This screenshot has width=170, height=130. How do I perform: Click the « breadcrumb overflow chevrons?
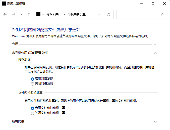(x=43, y=15)
